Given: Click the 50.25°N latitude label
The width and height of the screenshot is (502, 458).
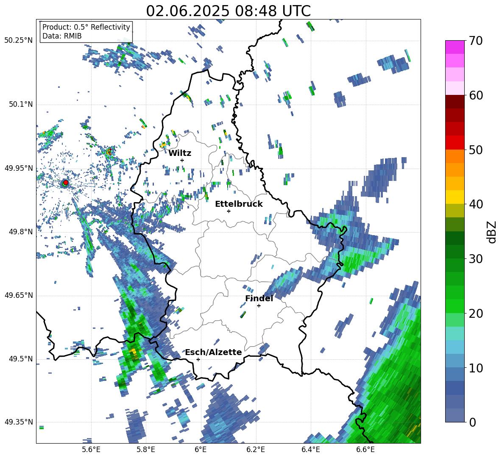Looking at the screenshot, I should 19,41.
